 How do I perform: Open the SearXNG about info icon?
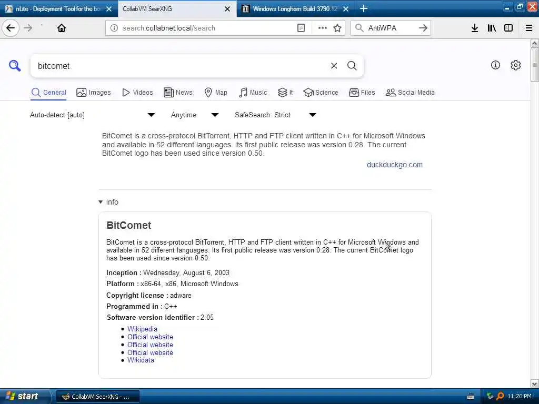point(495,65)
